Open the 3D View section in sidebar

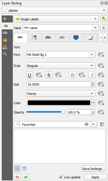coord(5,40)
